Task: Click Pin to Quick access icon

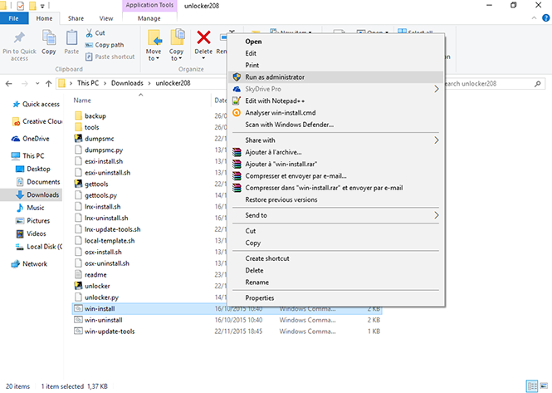Action: tap(19, 37)
